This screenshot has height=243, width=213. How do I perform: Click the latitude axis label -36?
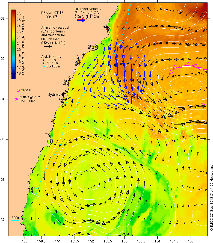pos(2,180)
